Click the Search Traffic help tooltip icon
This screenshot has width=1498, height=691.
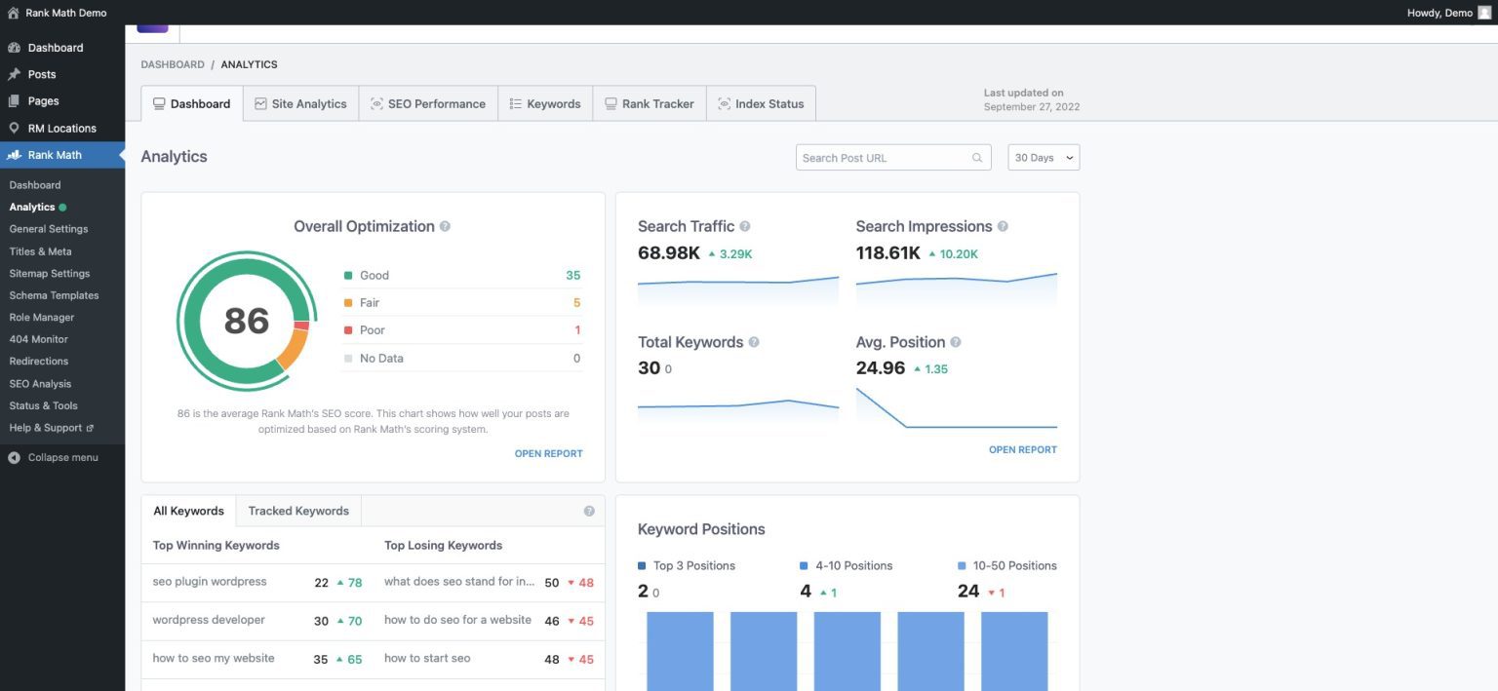[743, 225]
